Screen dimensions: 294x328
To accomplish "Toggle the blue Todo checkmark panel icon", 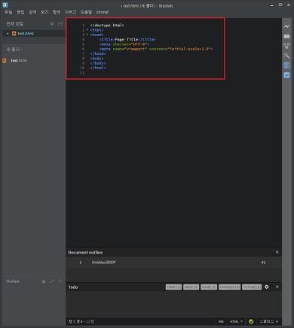I will click(x=286, y=75).
